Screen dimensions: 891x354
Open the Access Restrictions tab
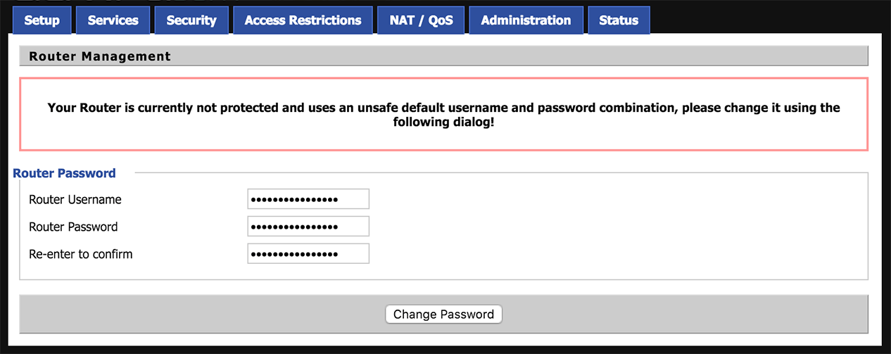pyautogui.click(x=303, y=20)
